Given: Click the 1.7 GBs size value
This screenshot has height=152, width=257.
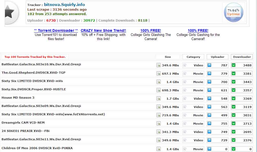Looking at the screenshot, I should [173, 99].
